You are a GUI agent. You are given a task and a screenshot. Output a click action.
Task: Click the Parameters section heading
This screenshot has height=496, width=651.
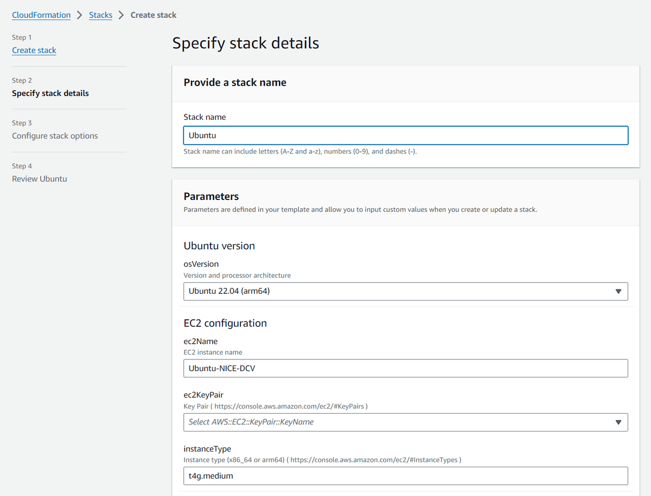click(211, 196)
